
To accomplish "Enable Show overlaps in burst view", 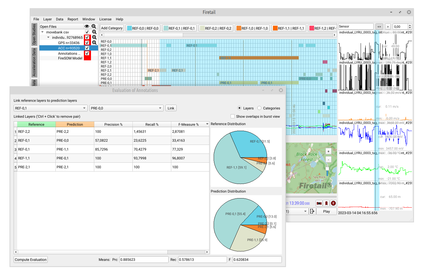I will [233, 117].
